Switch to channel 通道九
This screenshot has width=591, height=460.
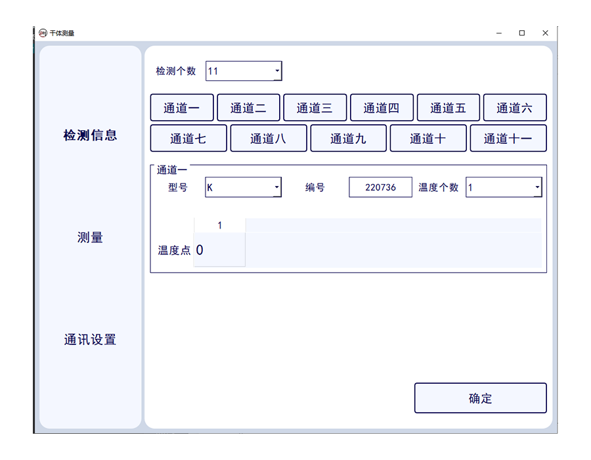348,139
